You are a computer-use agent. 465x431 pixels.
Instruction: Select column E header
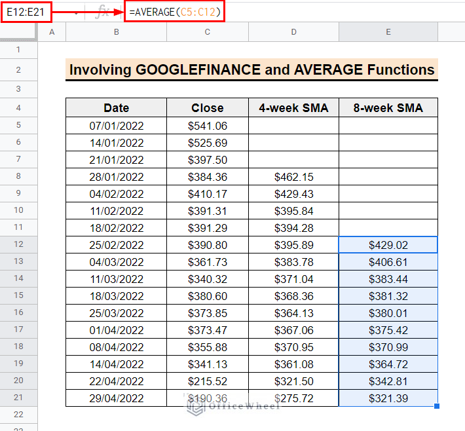point(388,32)
